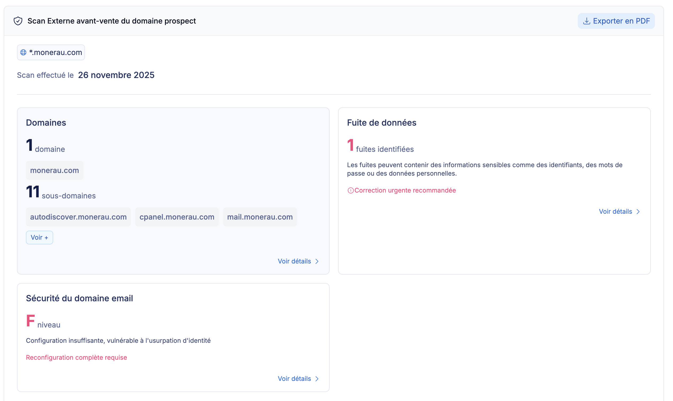Select the *.monerau.com domain chip
Viewport: 673px width, 401px height.
pos(51,52)
